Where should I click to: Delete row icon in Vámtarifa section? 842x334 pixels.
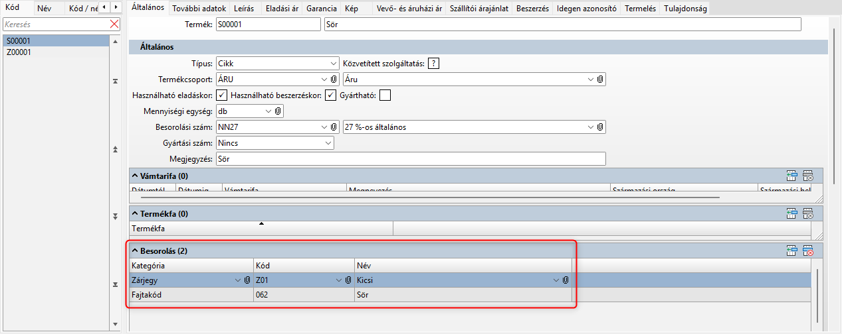(x=808, y=176)
